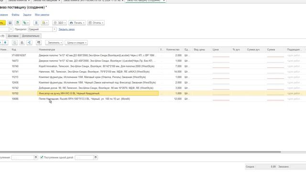
Task: Select the row with code УТ-00016307
Action: [153, 55]
